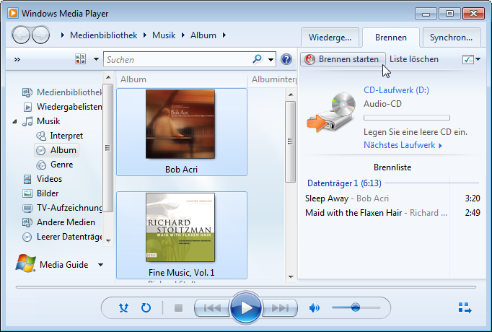Image resolution: width=492 pixels, height=332 pixels.
Task: Expand the arrow before Medienbibliothek breadcrumb
Action: pyautogui.click(x=63, y=35)
